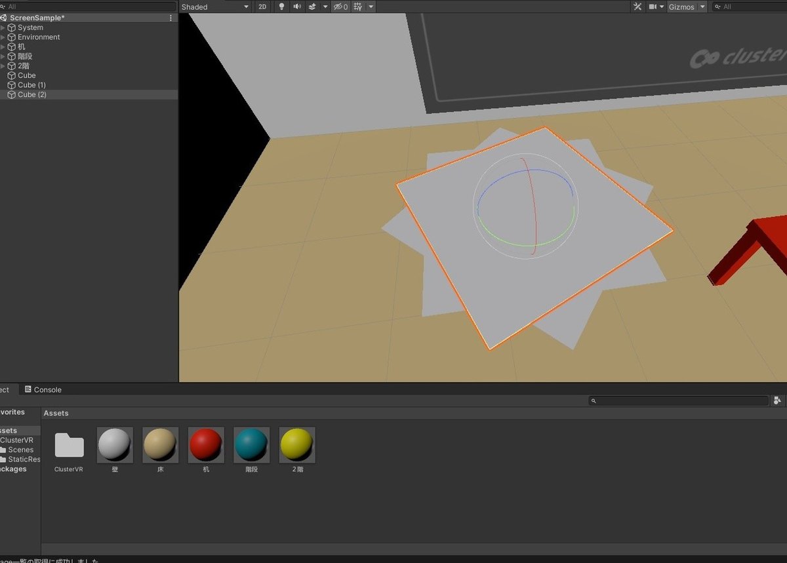Open scene camera settings icon

[653, 7]
